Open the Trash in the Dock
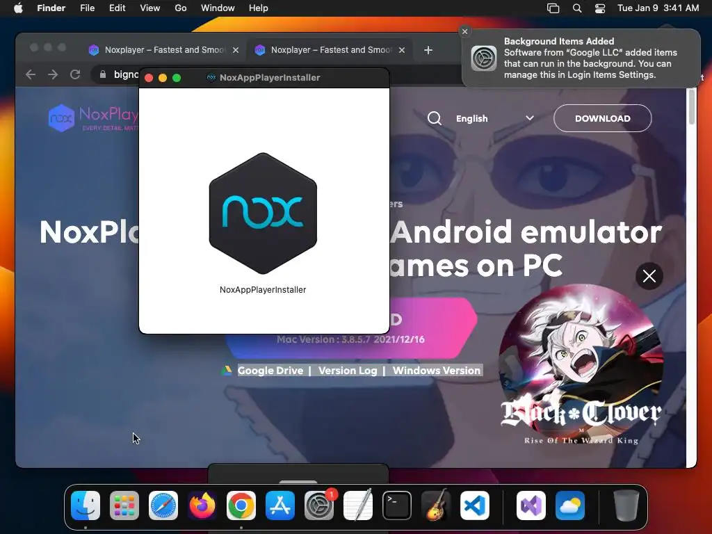This screenshot has height=534, width=712. tap(626, 505)
